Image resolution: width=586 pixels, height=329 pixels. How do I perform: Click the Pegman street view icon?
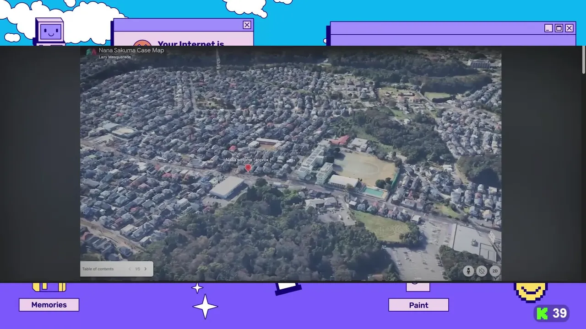click(x=468, y=271)
